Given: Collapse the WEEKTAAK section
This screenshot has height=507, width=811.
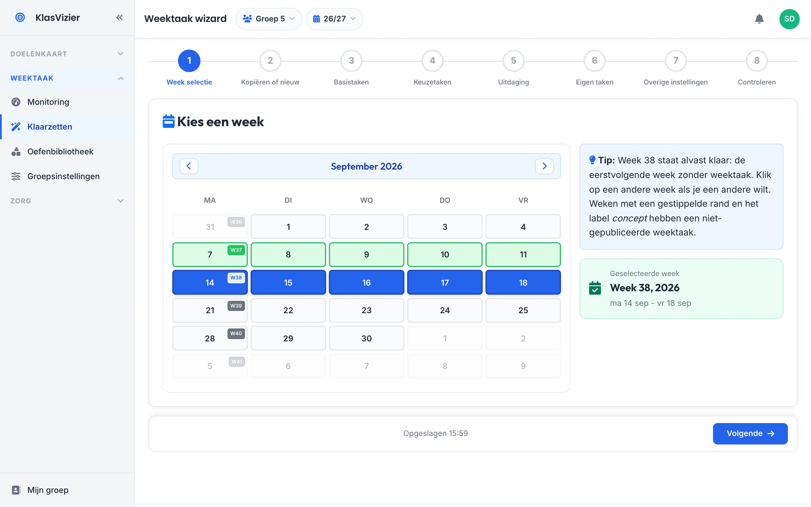Looking at the screenshot, I should (67, 78).
